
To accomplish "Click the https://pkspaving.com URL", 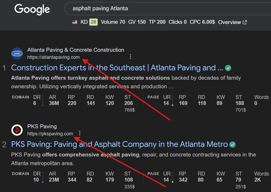I will pos(50,134).
